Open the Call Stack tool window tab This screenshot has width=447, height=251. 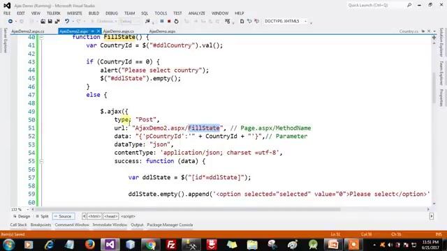click(x=18, y=225)
